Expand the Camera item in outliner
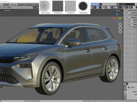 pos(129,15)
